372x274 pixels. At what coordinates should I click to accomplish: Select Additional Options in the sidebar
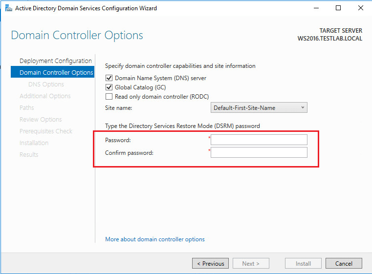45,96
